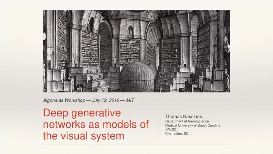The image size is (273, 154).
Task: Click 'Department of Neuroscience' text
Action: pos(187,121)
